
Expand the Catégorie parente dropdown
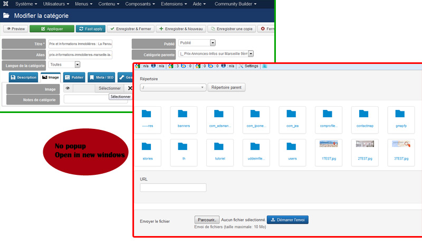(251, 53)
